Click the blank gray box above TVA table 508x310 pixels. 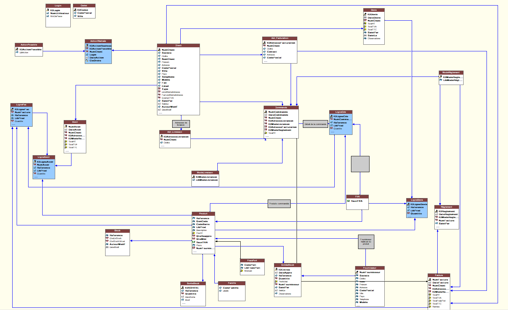(360, 164)
